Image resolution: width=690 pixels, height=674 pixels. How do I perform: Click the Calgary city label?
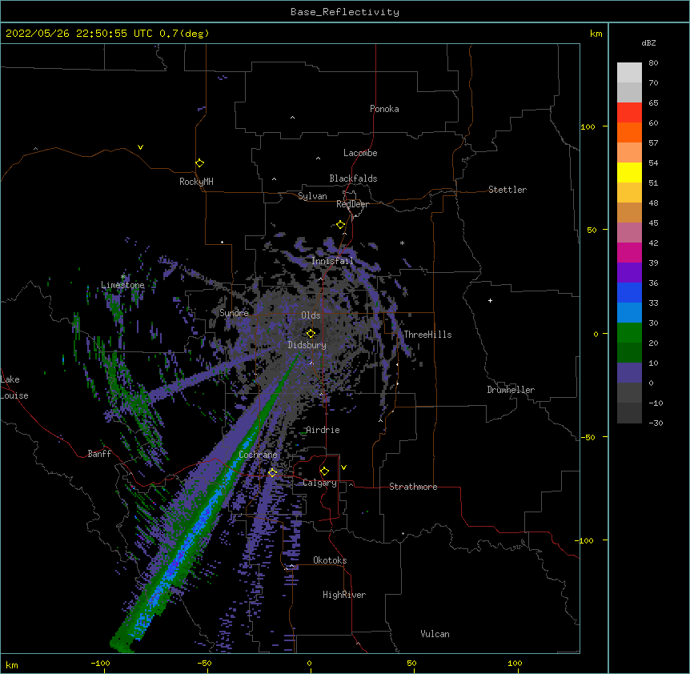point(319,483)
